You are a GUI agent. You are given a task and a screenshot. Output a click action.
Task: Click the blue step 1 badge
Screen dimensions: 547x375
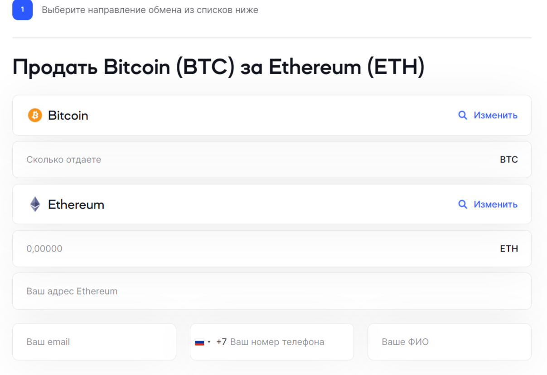tap(23, 10)
